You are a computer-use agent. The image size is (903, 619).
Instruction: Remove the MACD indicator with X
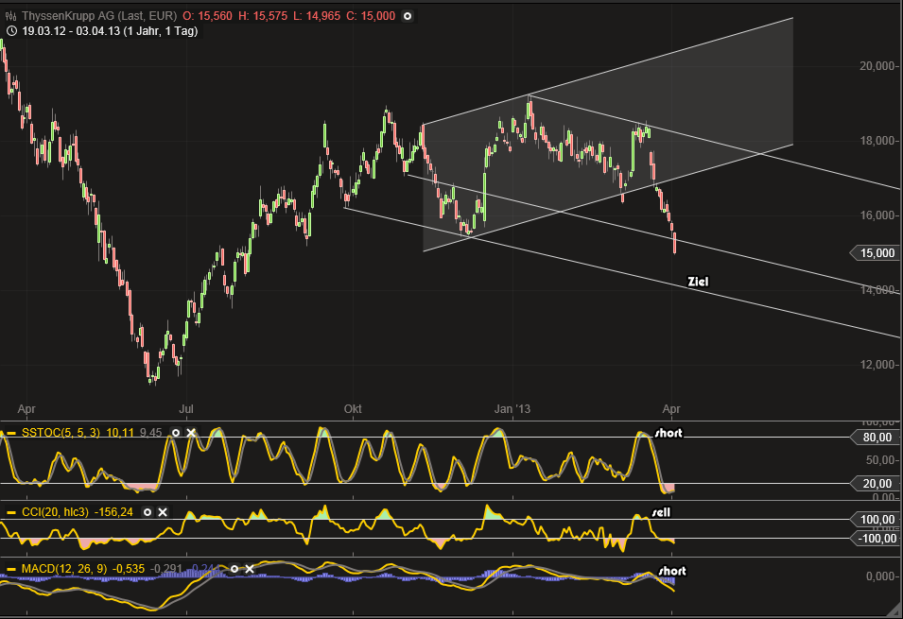250,569
